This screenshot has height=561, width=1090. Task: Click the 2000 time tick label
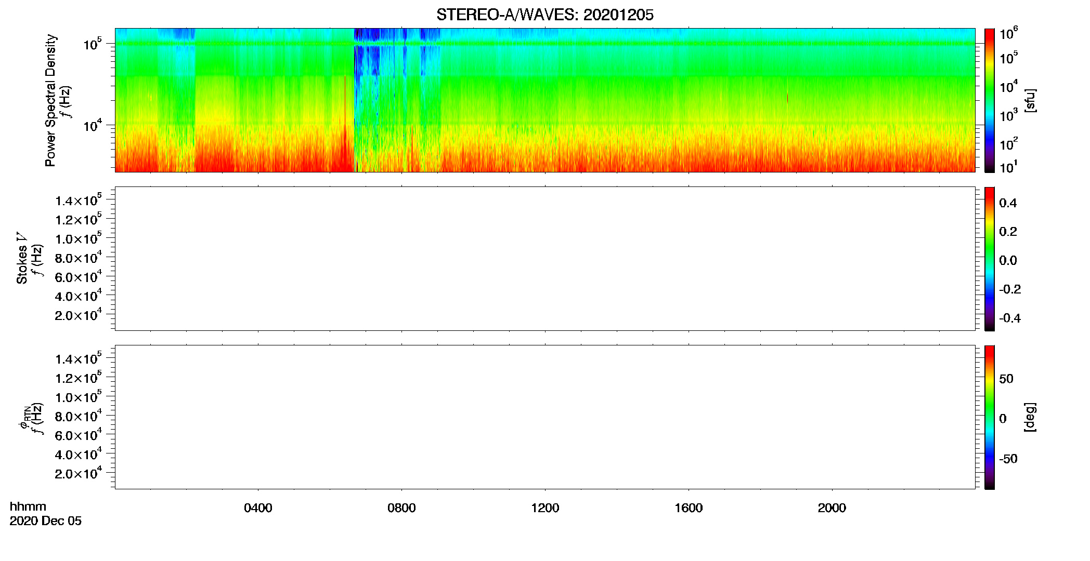pos(832,508)
